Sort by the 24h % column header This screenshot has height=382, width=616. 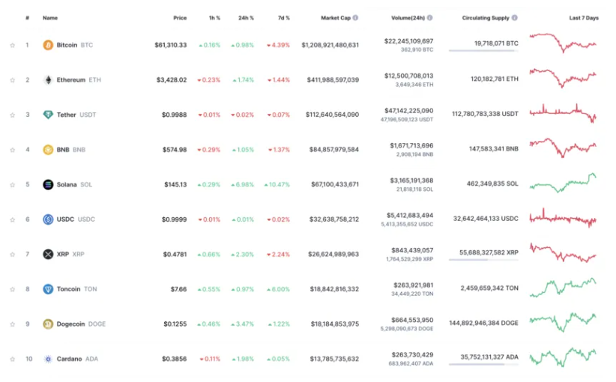tap(246, 18)
